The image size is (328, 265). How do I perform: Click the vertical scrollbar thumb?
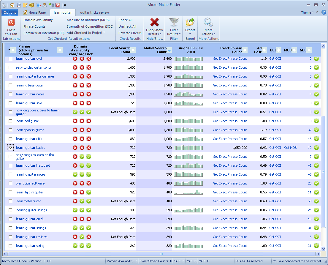point(323,172)
